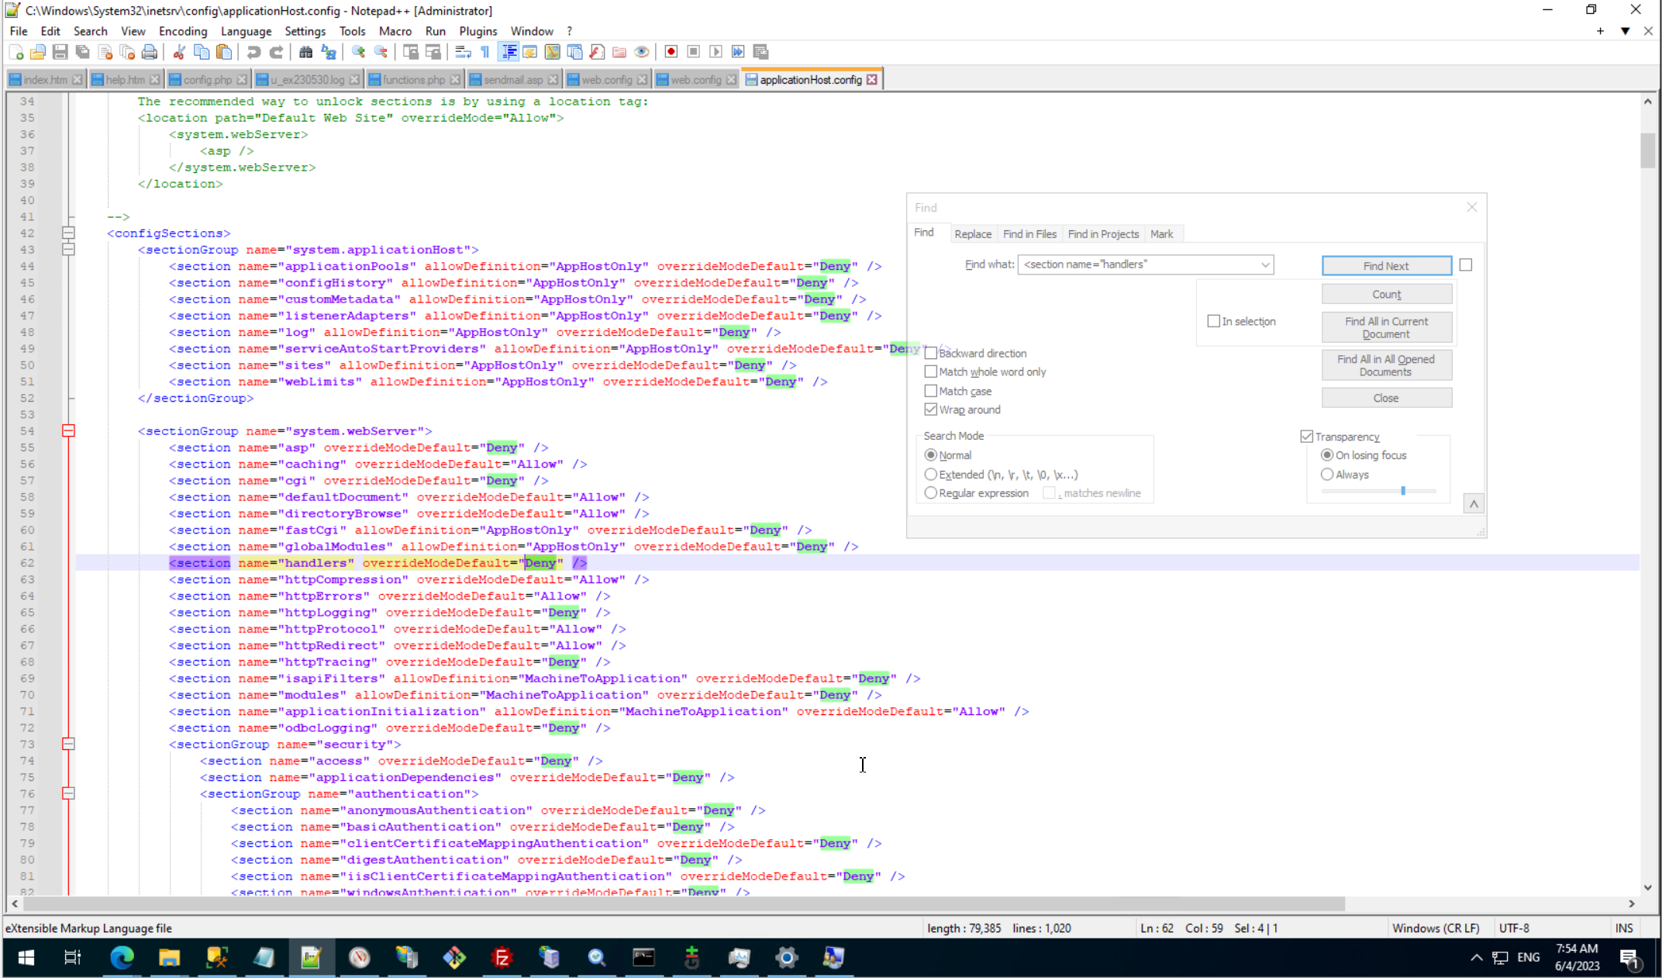Click the Find Next button

(x=1386, y=266)
